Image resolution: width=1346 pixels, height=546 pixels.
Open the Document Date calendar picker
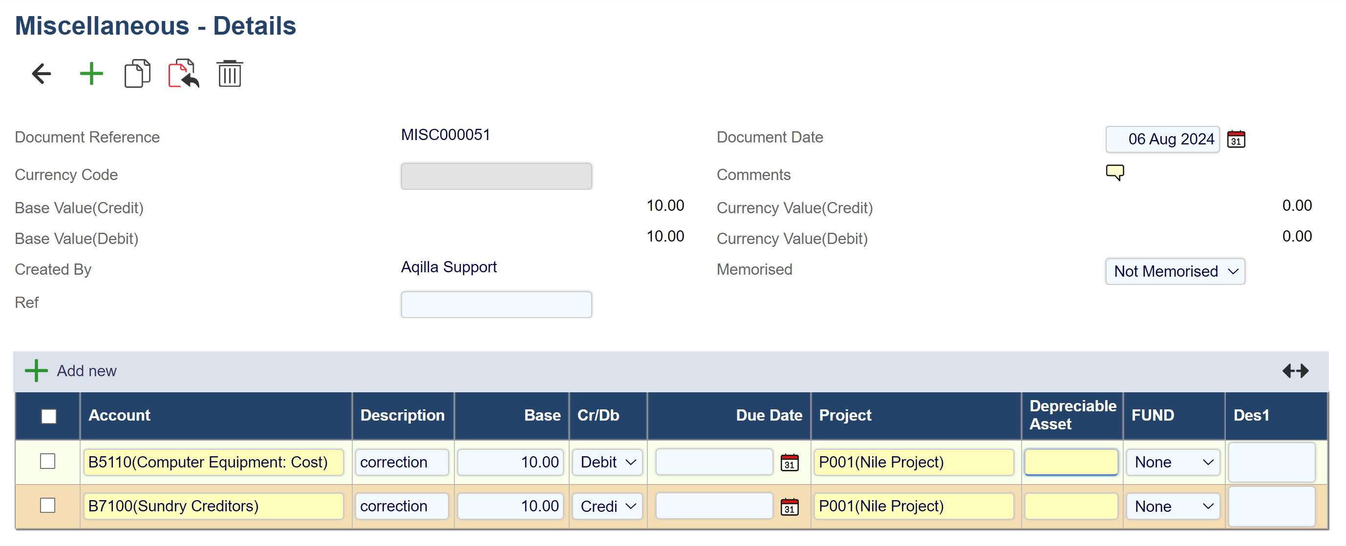(x=1236, y=140)
